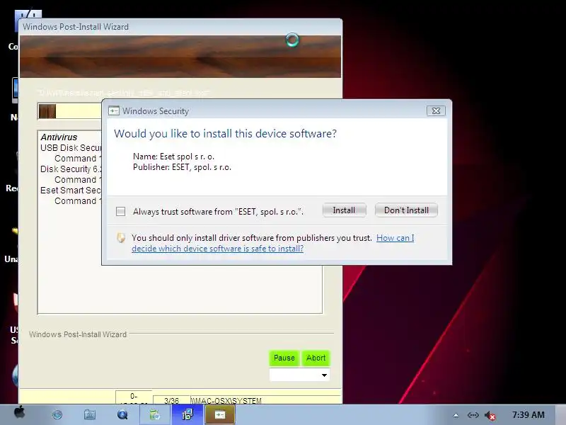Click the Windows Post-Install Wizard title bar
Screen dimensions: 566x425
point(180,27)
